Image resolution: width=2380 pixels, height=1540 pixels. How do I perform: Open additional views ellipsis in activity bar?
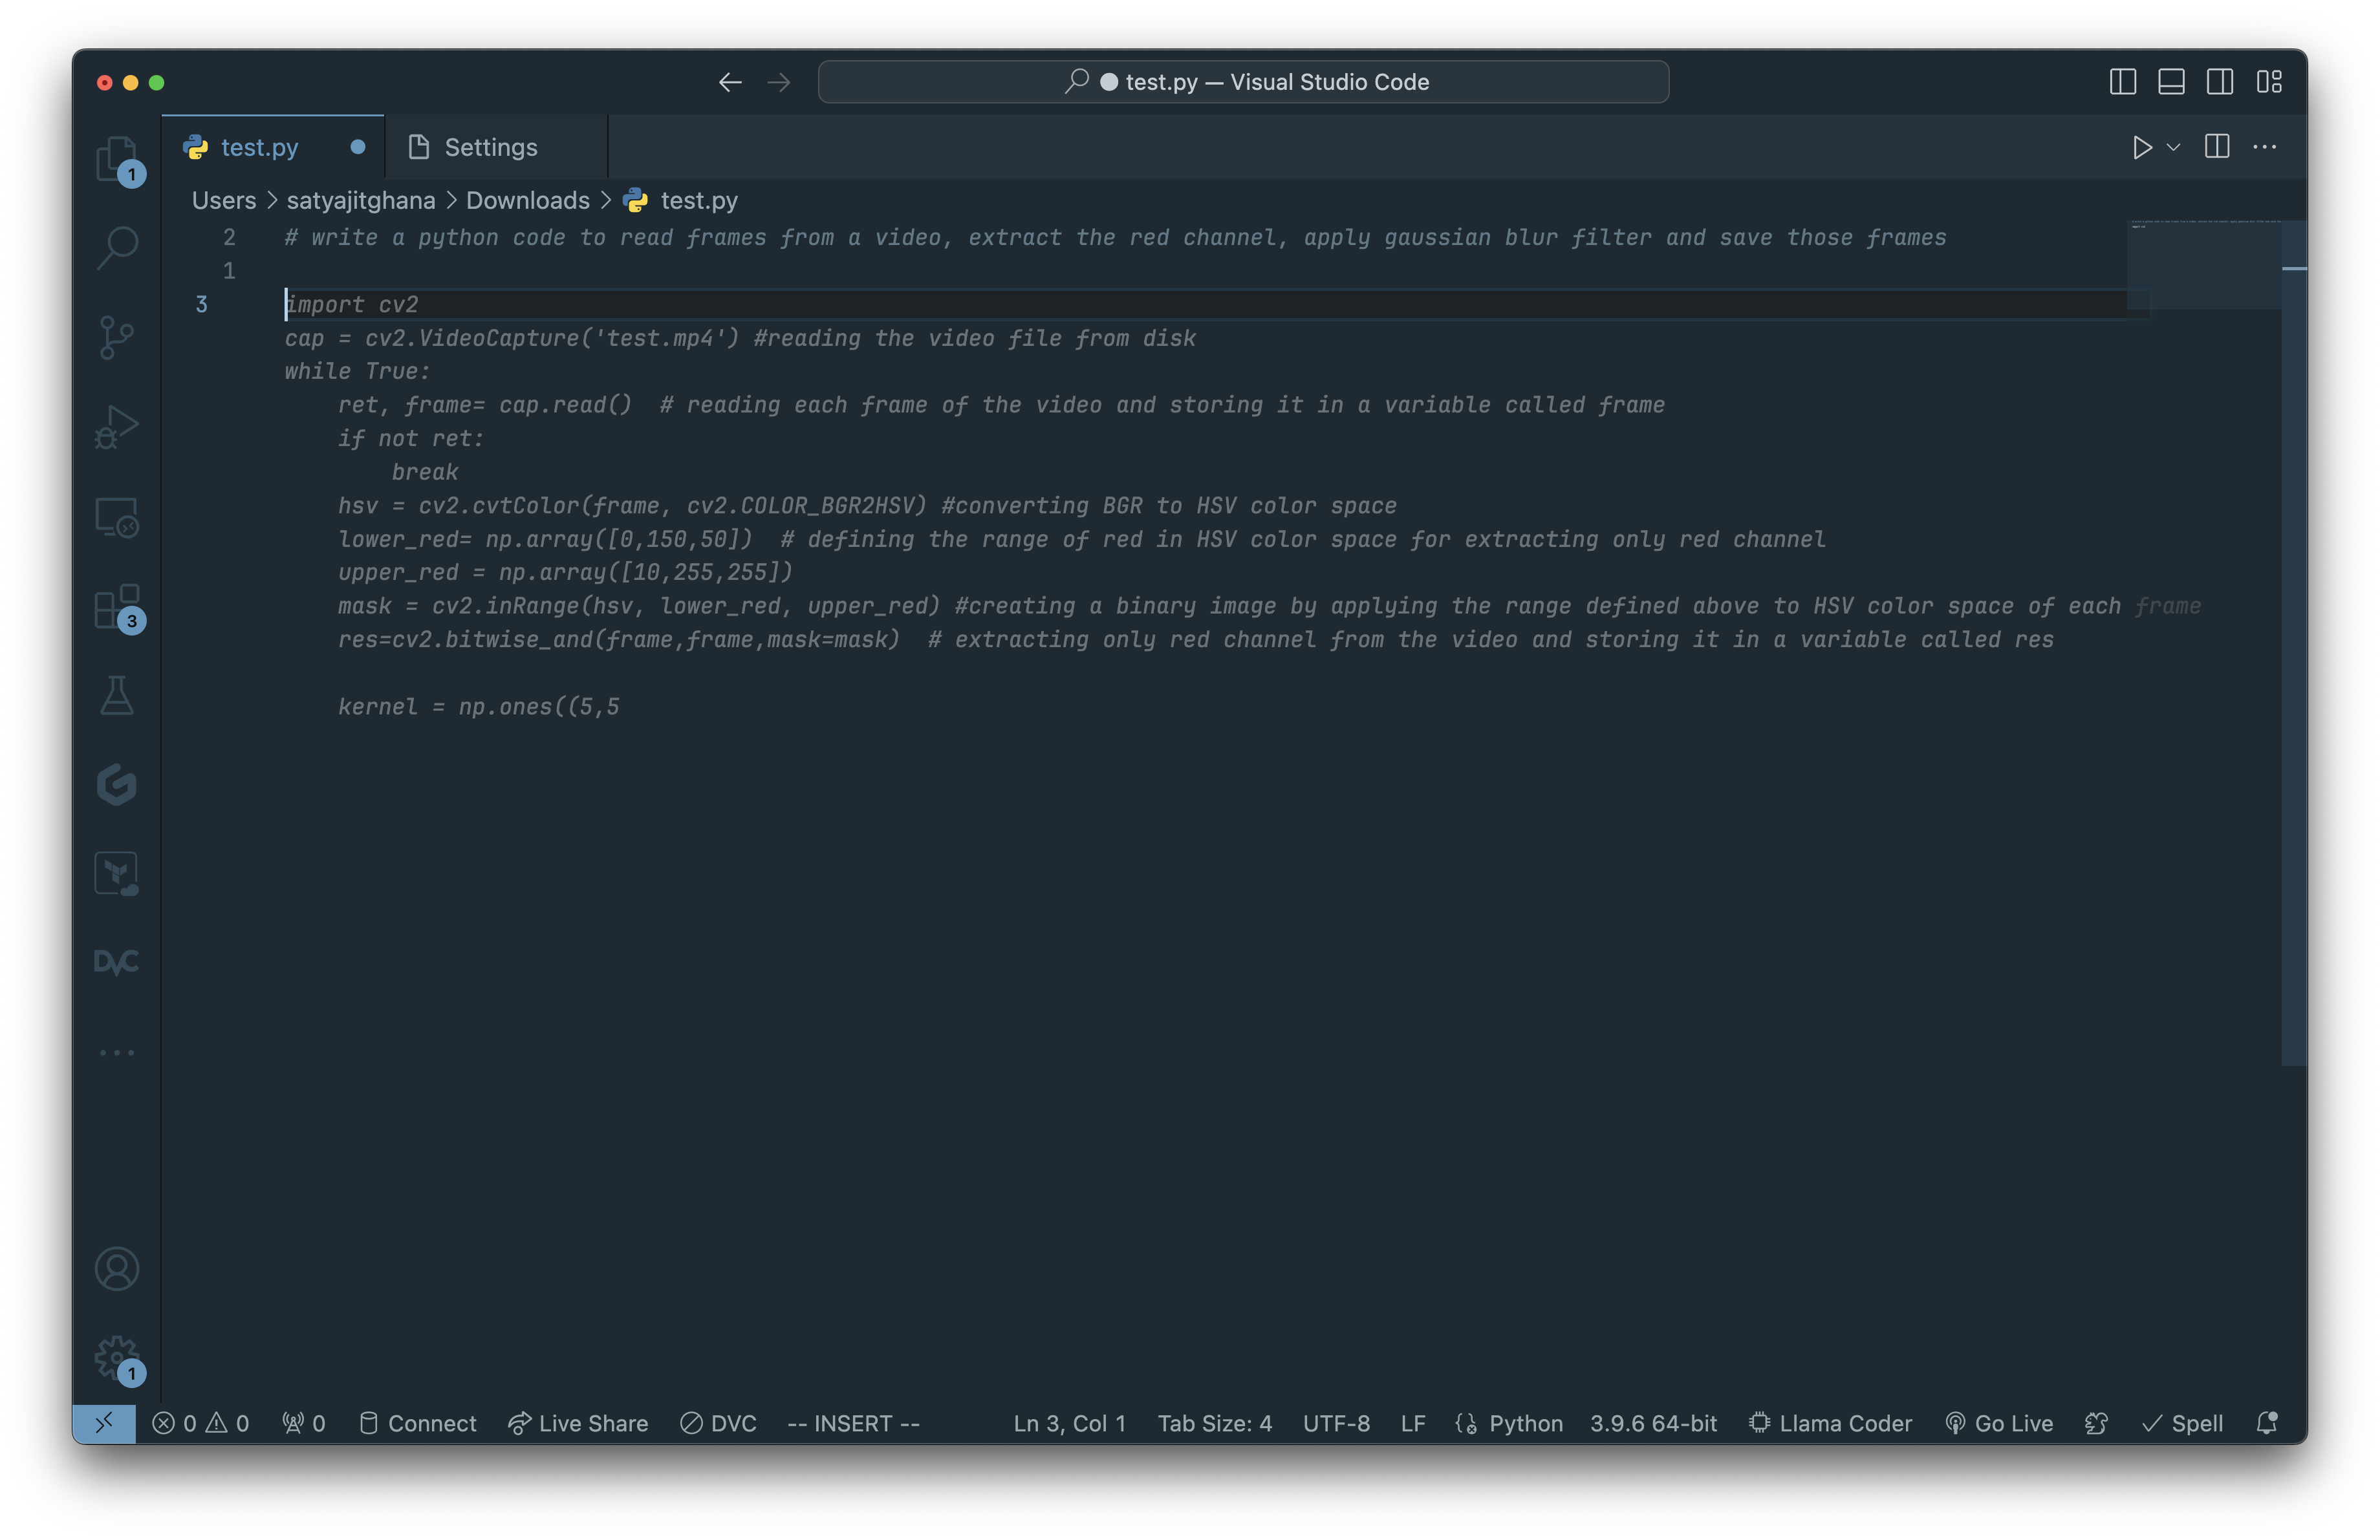[117, 1053]
